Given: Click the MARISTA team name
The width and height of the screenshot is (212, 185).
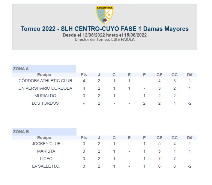Looking at the screenshot, I should [x=46, y=151].
